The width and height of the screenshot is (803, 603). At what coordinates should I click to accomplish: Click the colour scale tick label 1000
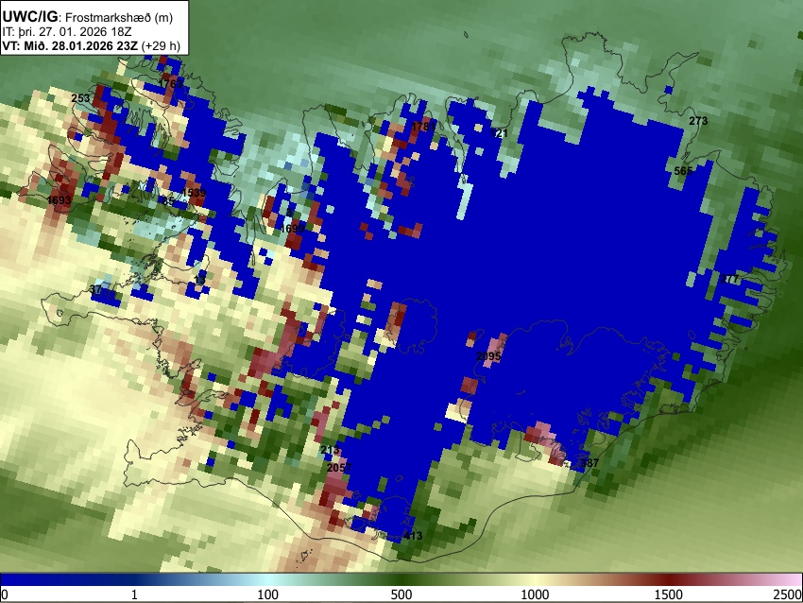(535, 594)
